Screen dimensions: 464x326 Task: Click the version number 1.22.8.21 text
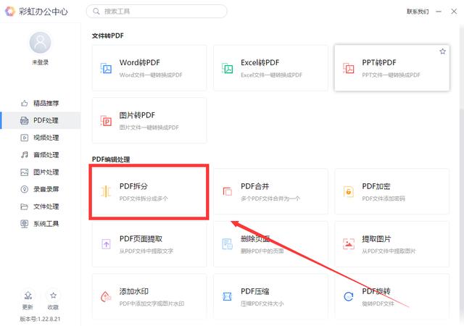tap(40, 319)
